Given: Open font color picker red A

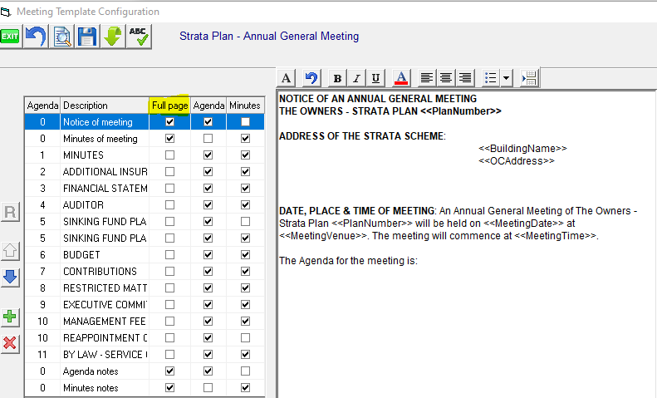Looking at the screenshot, I should point(401,78).
